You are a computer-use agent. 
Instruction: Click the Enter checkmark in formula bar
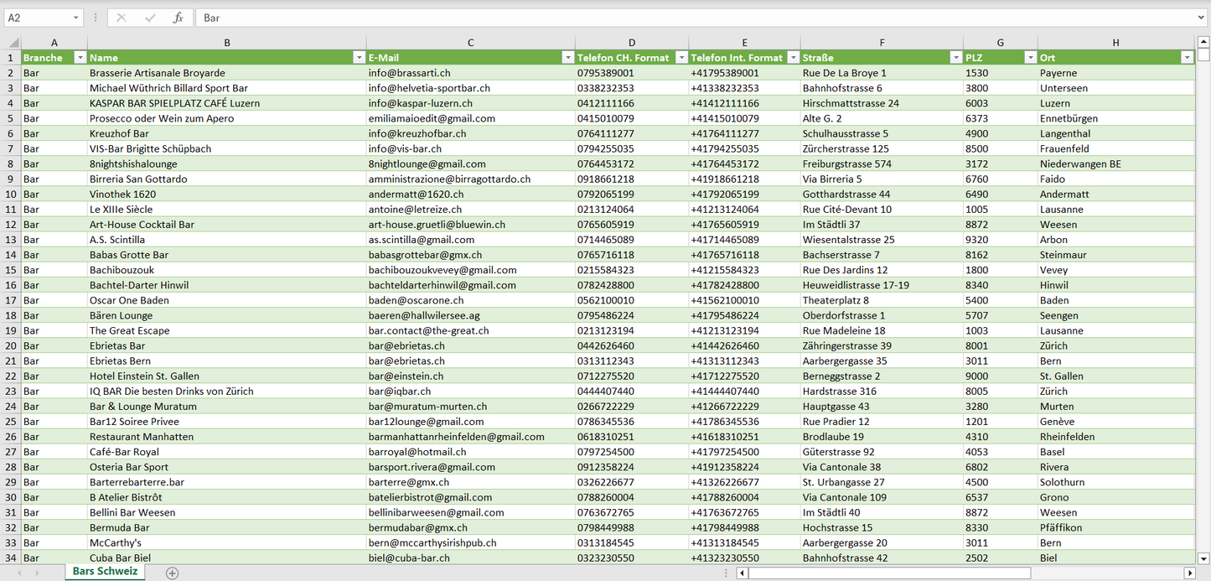(x=150, y=18)
